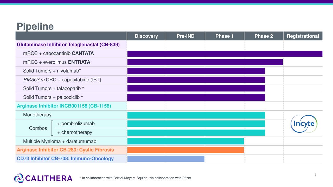Click the pembrolizumab teal progress bar
Viewport: 333px width, 187px height.
pos(196,124)
